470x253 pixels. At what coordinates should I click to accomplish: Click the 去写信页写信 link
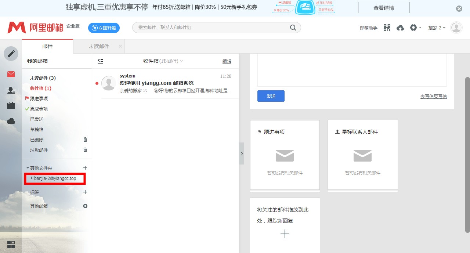click(434, 96)
